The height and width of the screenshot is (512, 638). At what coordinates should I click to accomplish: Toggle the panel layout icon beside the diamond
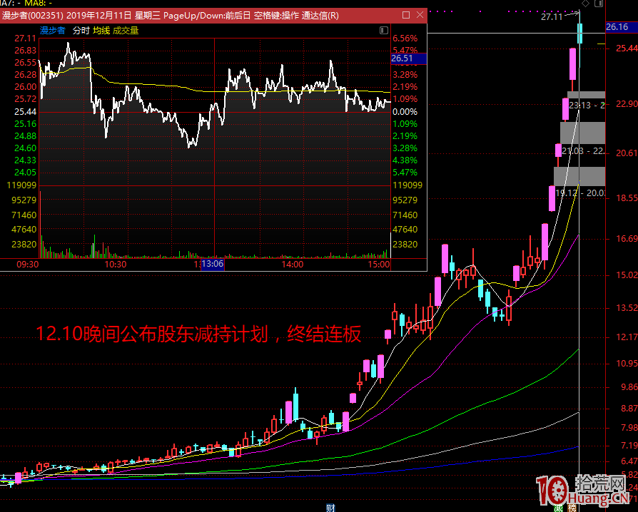(599, 4)
